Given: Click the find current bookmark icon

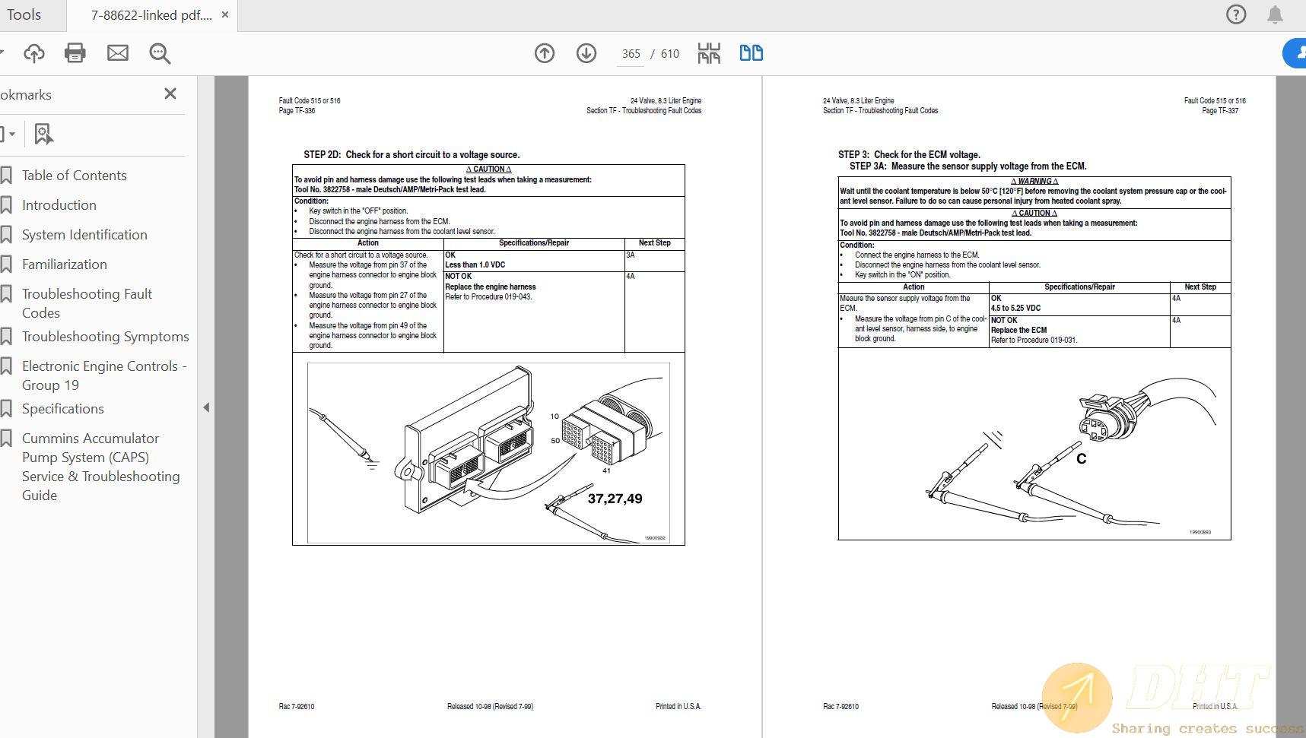Looking at the screenshot, I should [x=43, y=134].
